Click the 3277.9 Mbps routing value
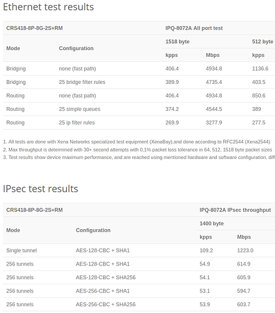This screenshot has height=313, width=275. (x=214, y=123)
